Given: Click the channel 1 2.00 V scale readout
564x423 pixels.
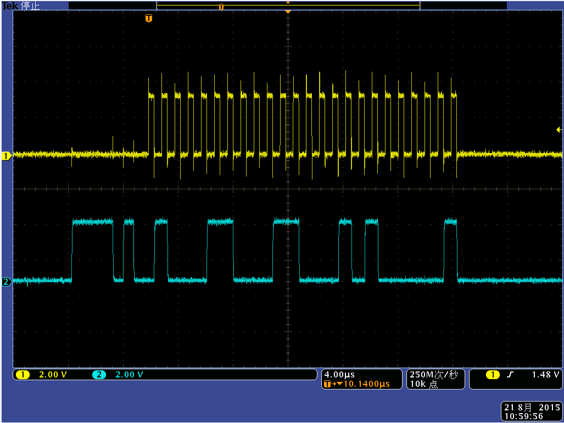Looking at the screenshot, I should pos(53,375).
